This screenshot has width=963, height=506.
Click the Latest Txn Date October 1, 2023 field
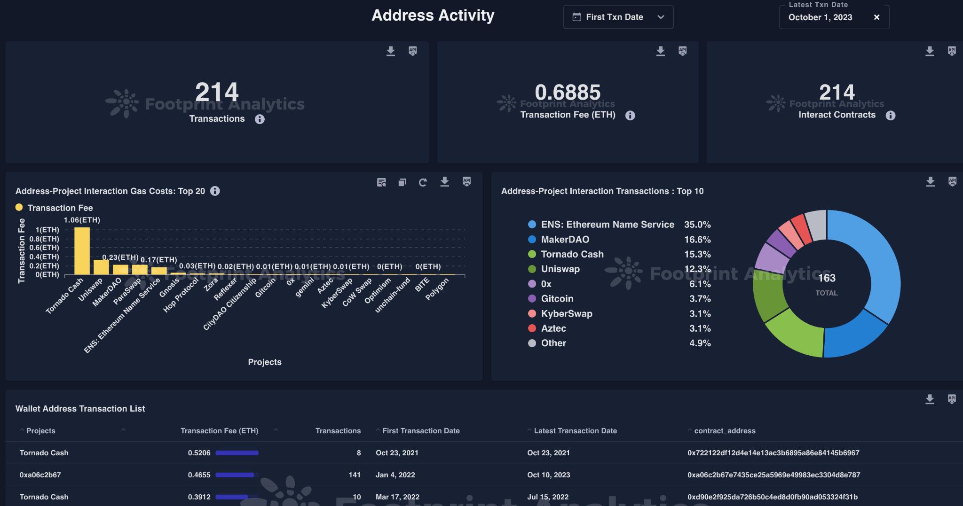[x=820, y=17]
